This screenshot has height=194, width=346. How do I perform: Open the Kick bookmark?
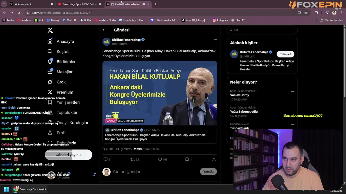click(x=39, y=20)
